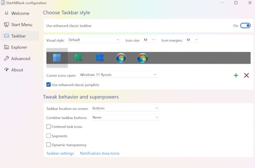The image size is (255, 168).
Task: Open Notification Area Icons link
Action: 100,153
